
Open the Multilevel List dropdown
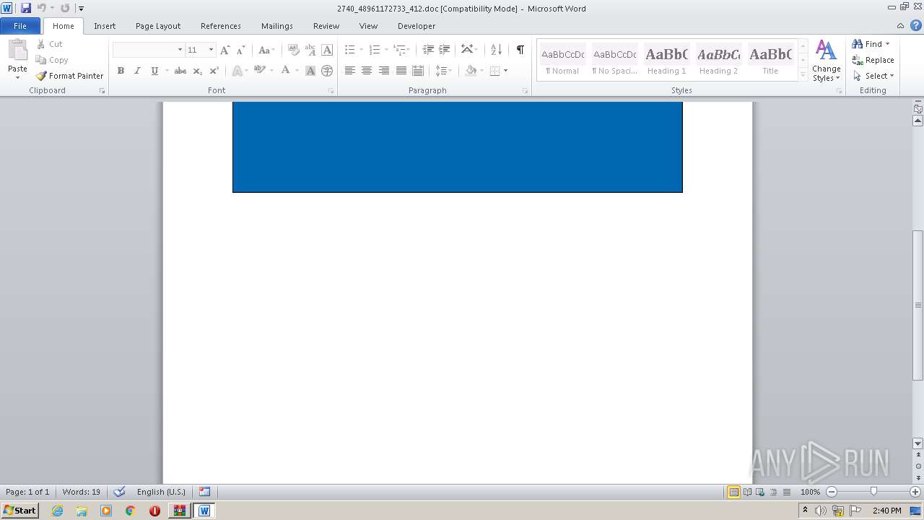pos(409,50)
